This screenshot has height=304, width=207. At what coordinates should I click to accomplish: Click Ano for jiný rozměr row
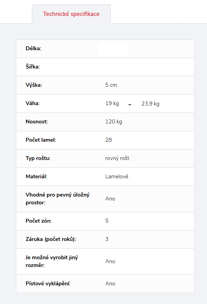110,261
